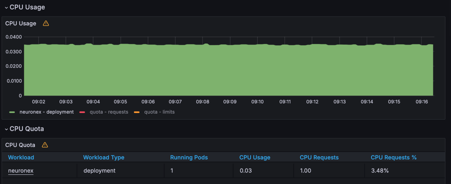Select the 3.48% cell in the table
451x184 pixels.
[x=380, y=171]
